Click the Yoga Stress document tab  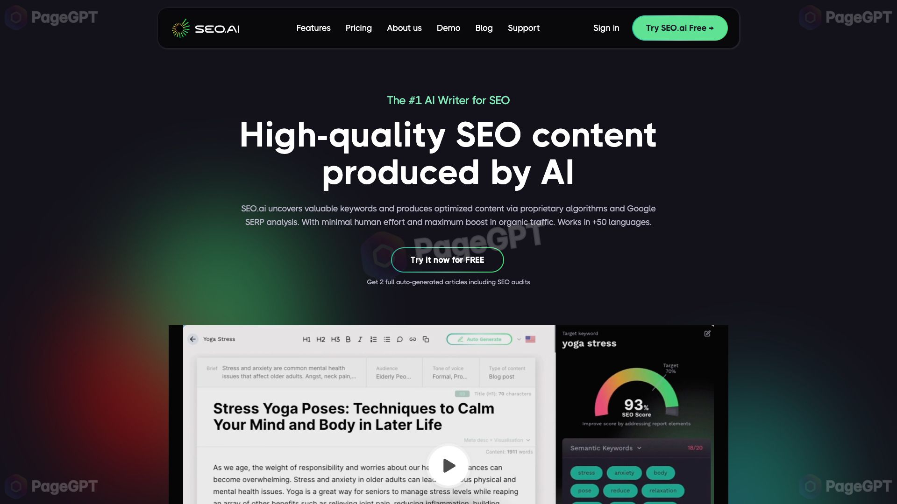point(219,338)
